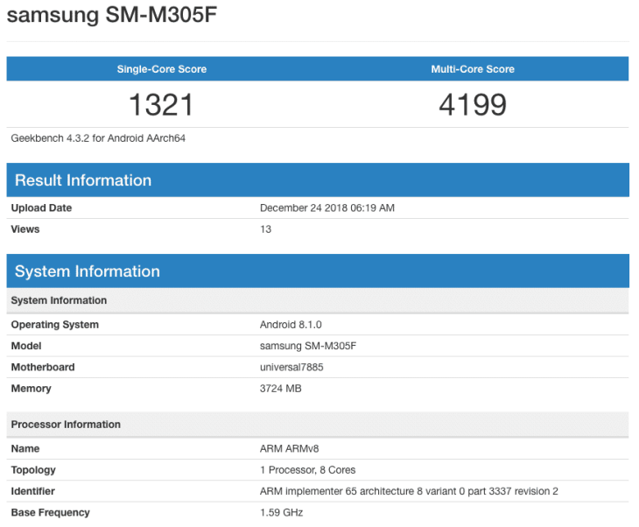Screen dimensions: 639x527
Task: Select the Views label
Action: [25, 229]
